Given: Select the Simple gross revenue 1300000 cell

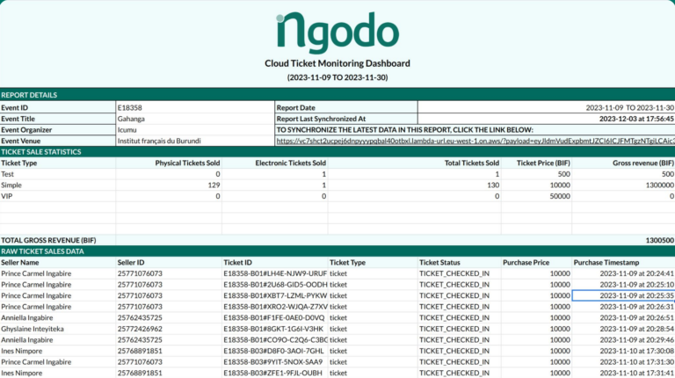Looking at the screenshot, I should coord(652,185).
